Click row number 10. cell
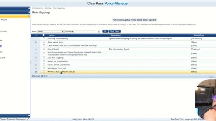Image resolution: width=216 pixels, height=121 pixels. (x=36, y=72)
